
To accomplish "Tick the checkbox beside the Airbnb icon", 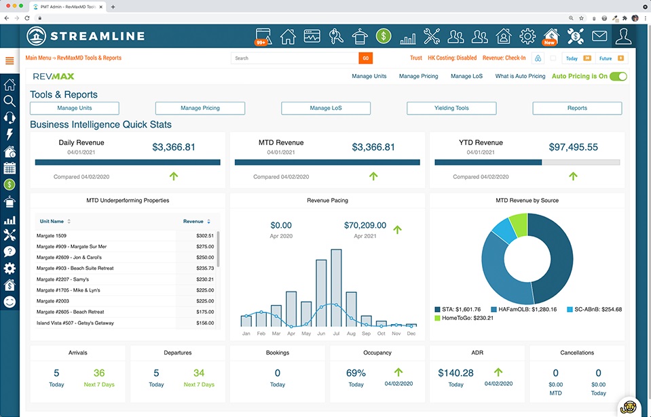I will (553, 58).
